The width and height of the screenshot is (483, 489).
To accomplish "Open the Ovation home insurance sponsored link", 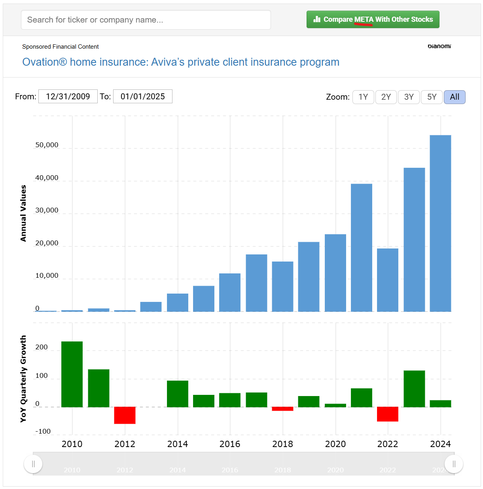I will [181, 62].
